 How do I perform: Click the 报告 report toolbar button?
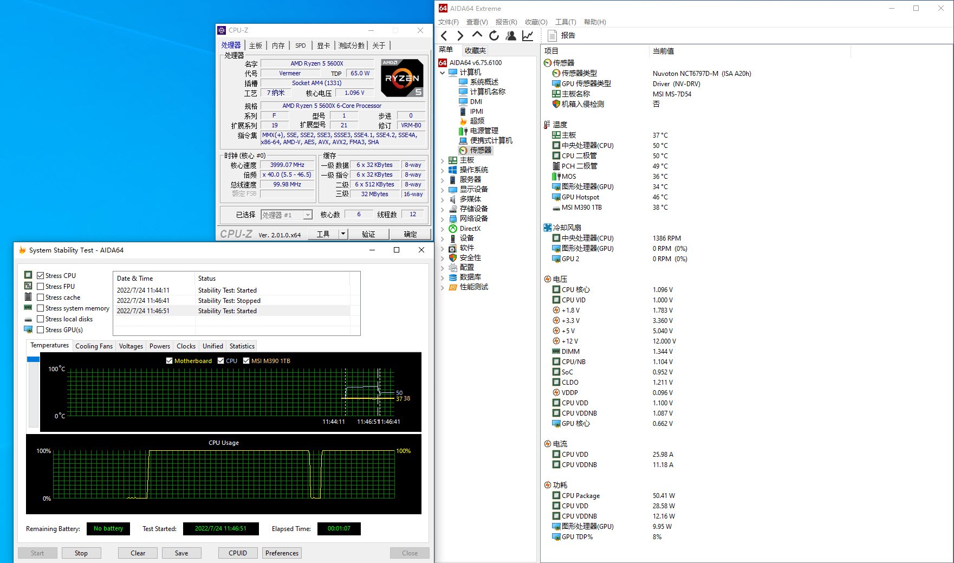561,36
